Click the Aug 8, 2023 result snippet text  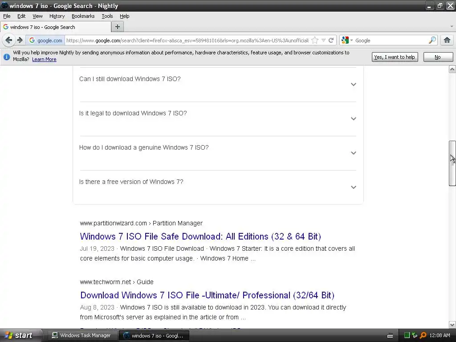pos(213,312)
